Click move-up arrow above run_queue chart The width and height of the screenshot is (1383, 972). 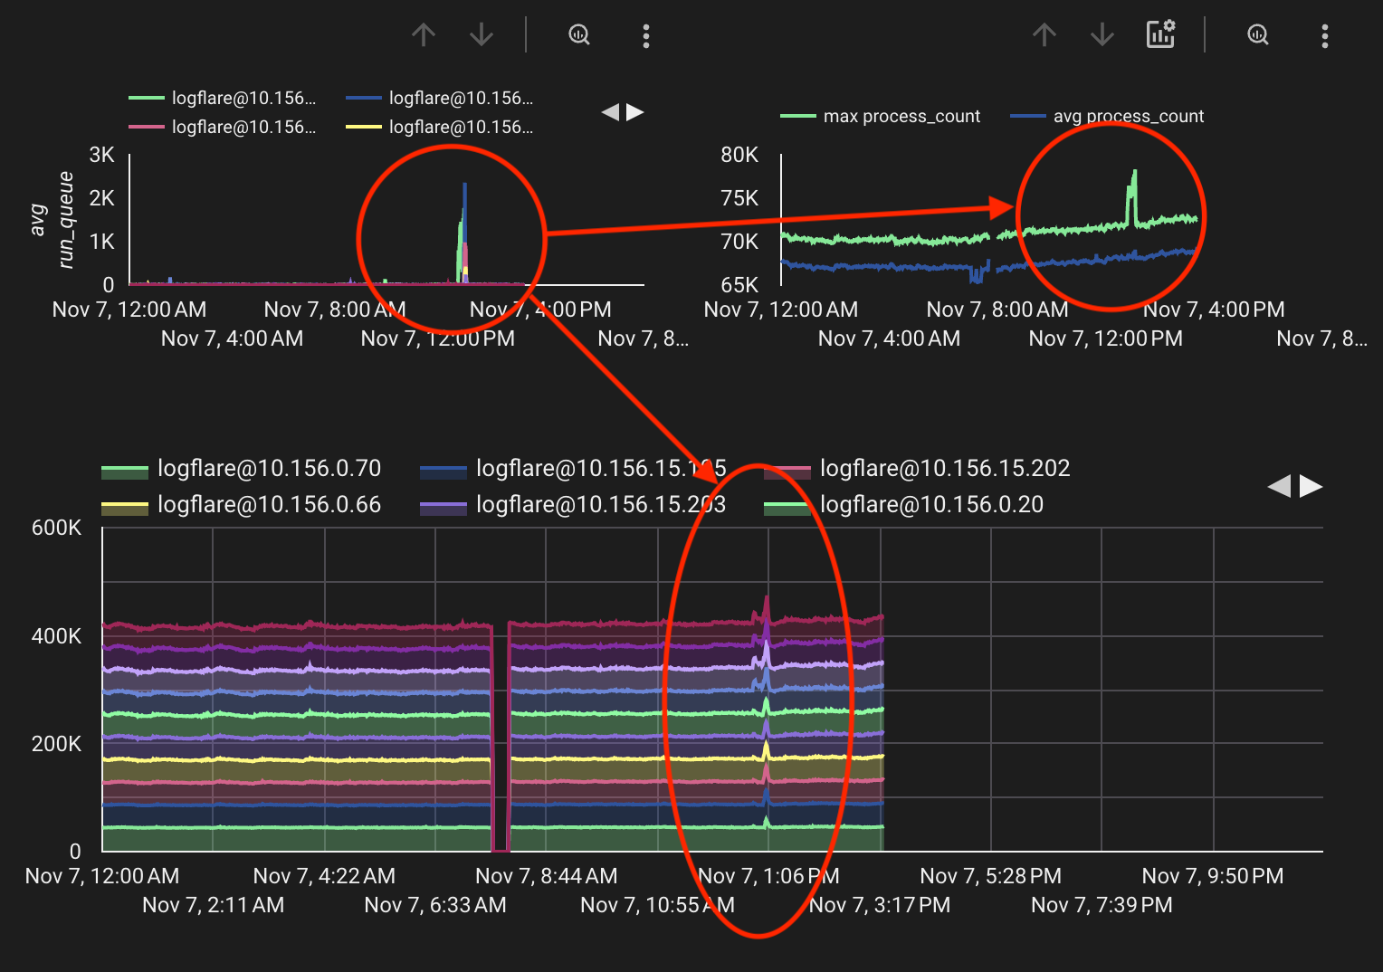(x=424, y=35)
